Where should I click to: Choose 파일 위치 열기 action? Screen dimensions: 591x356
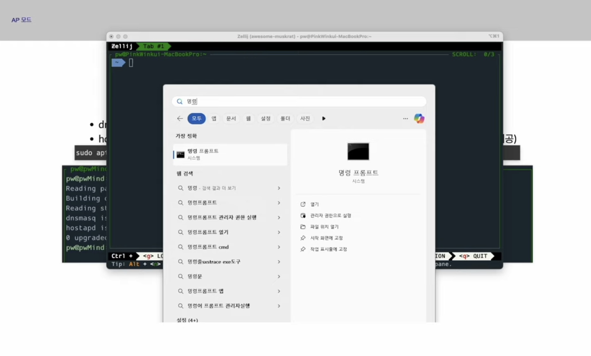tap(324, 227)
